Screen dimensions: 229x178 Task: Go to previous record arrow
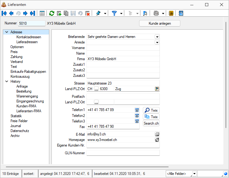pyautogui.click(x=11, y=13)
